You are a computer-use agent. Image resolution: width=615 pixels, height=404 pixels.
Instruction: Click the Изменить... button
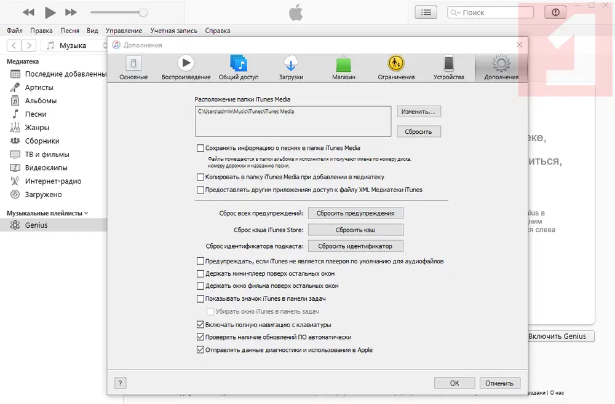pos(418,112)
